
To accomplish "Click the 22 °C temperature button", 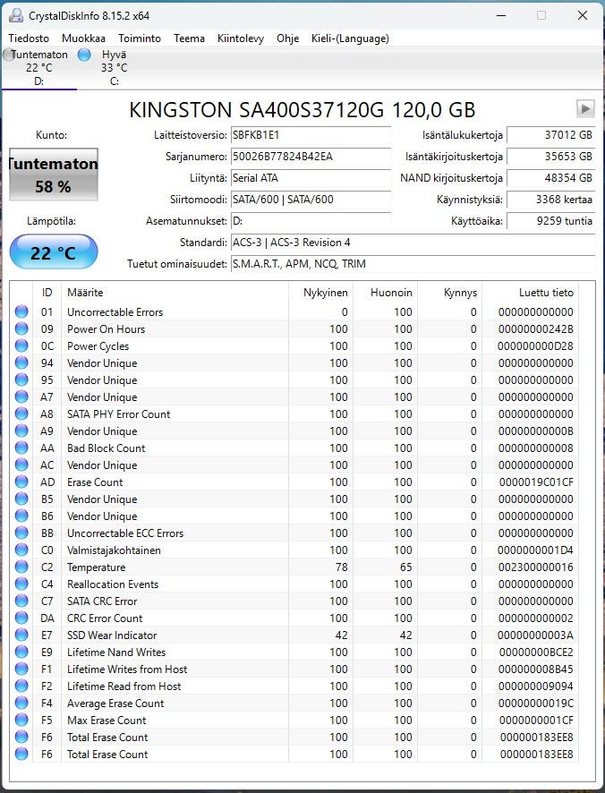I will tap(54, 252).
